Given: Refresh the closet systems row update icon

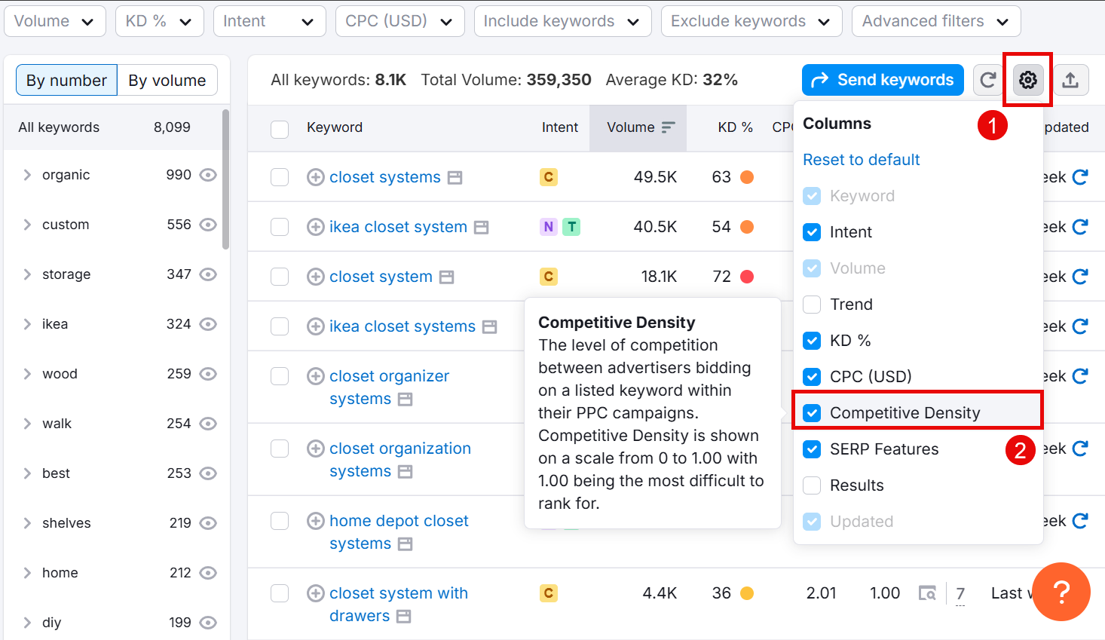Looking at the screenshot, I should click(x=1080, y=177).
